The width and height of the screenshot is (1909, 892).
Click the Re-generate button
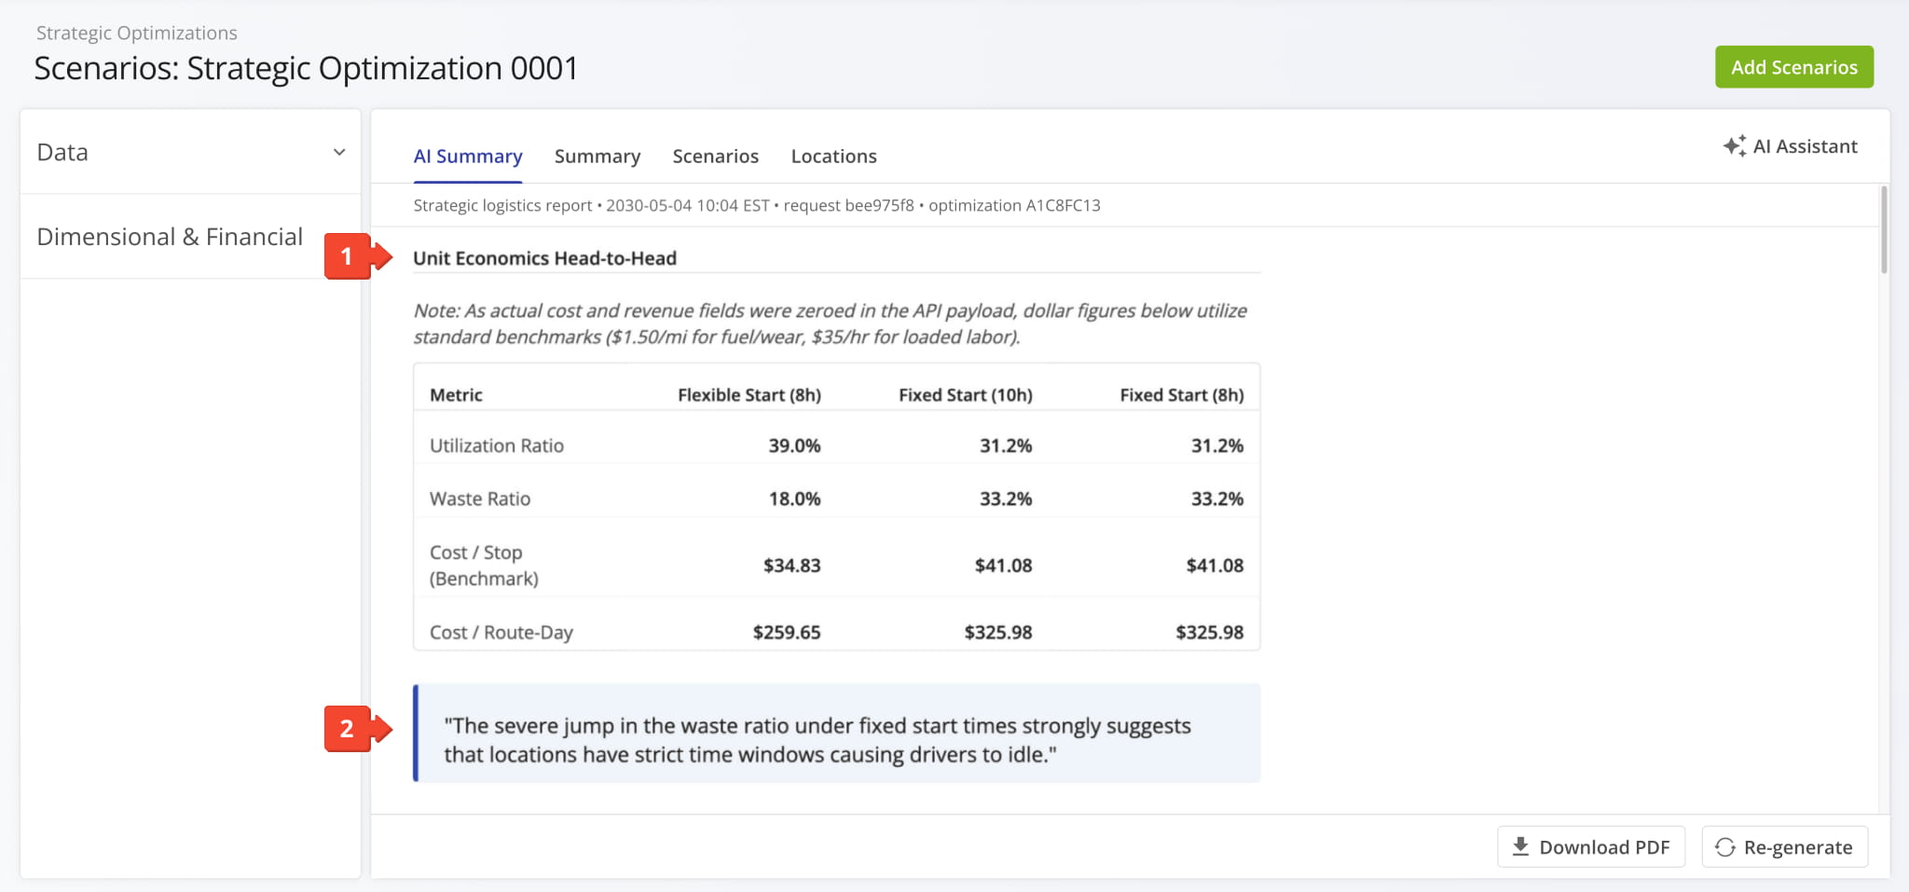pyautogui.click(x=1785, y=846)
